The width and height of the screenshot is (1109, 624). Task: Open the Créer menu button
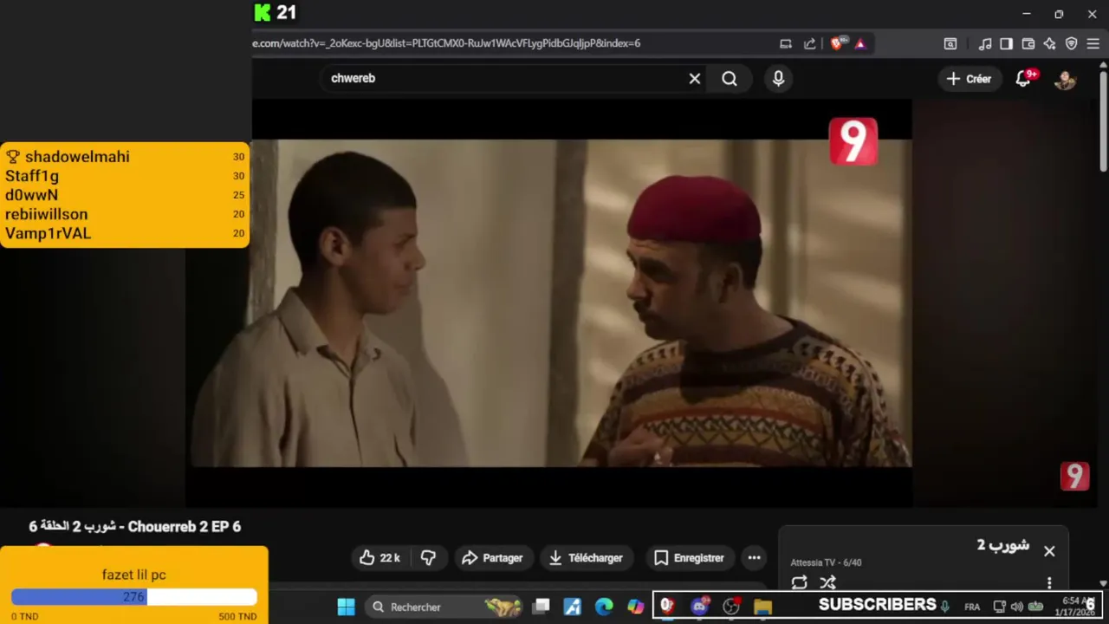(969, 79)
